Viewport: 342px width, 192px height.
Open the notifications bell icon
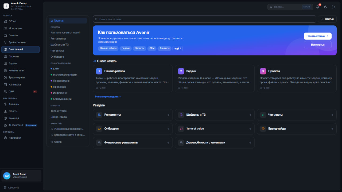coord(318,7)
